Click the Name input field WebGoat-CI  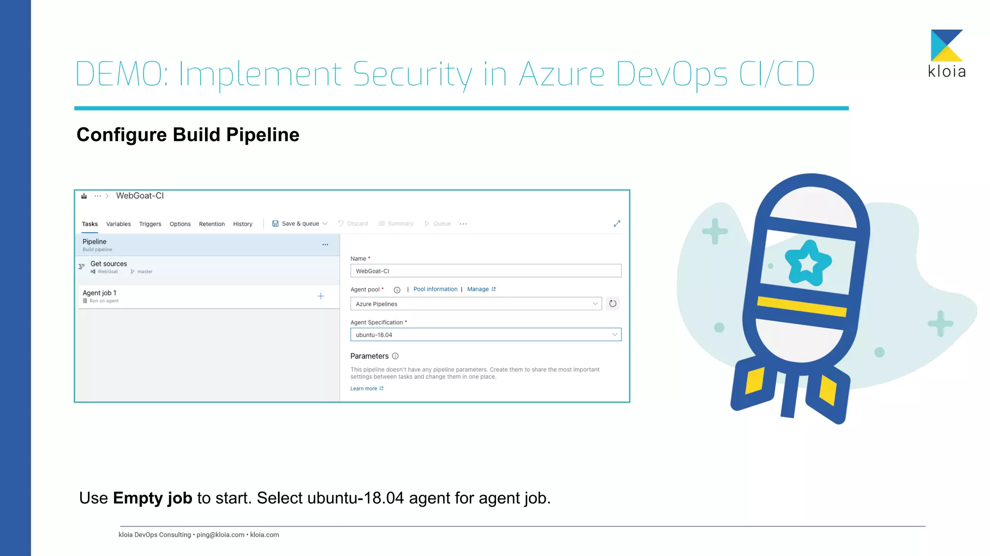tap(486, 271)
